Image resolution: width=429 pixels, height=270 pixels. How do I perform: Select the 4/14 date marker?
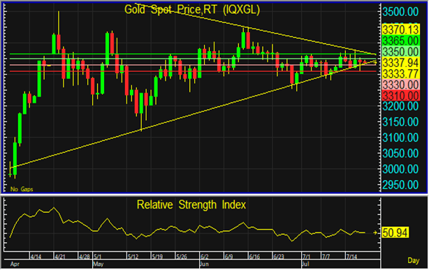click(x=36, y=257)
